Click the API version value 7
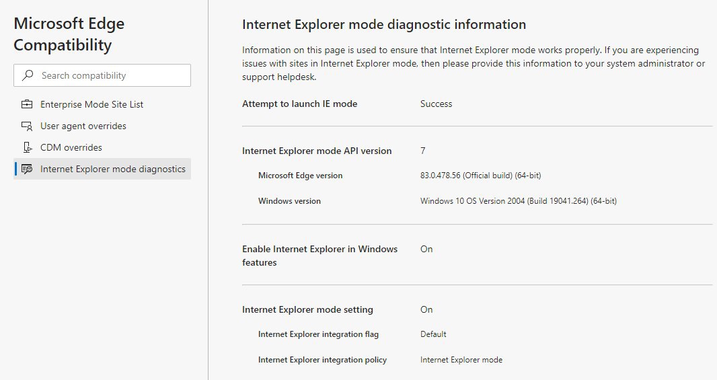 pos(423,151)
